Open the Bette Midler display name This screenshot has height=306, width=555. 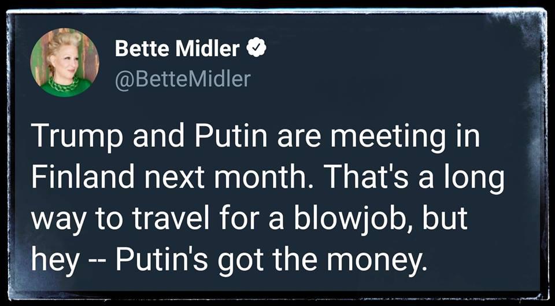pos(177,49)
